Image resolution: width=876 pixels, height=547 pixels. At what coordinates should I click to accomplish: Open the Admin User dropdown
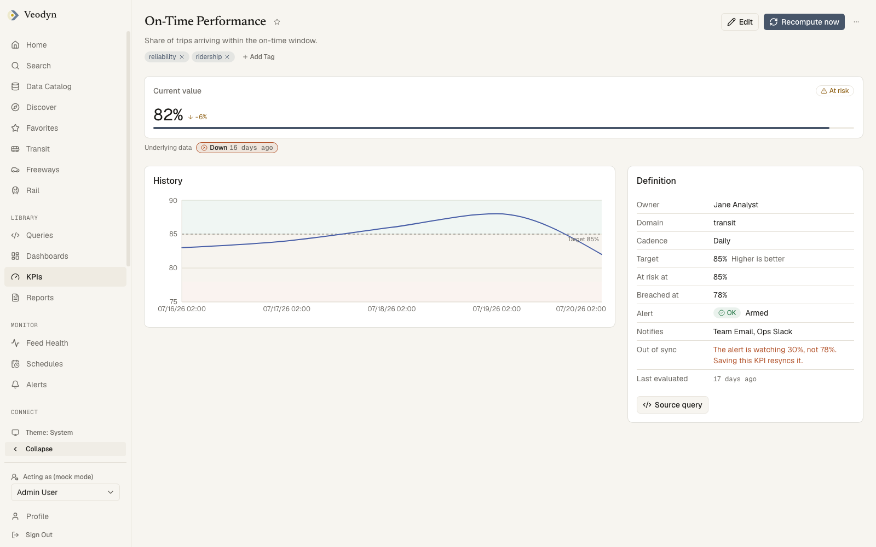65,492
